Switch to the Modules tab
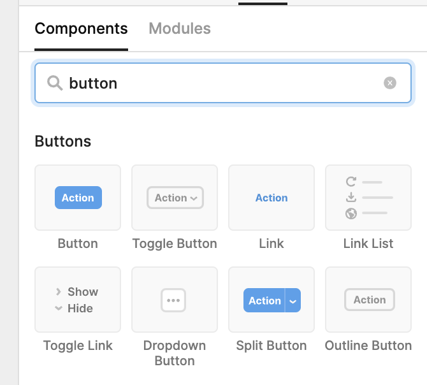Viewport: 427px width, 385px height. 180,29
